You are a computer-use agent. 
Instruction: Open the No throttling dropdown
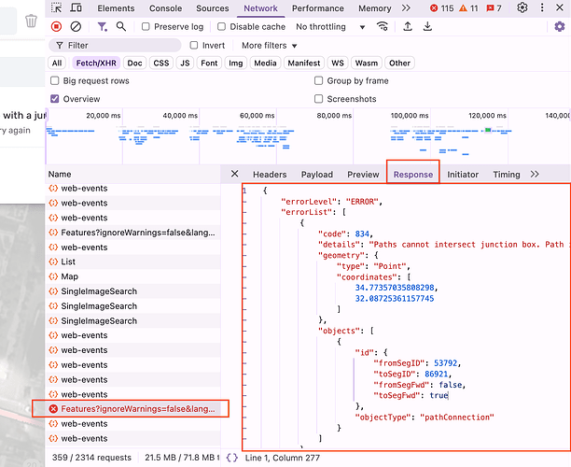(x=330, y=26)
